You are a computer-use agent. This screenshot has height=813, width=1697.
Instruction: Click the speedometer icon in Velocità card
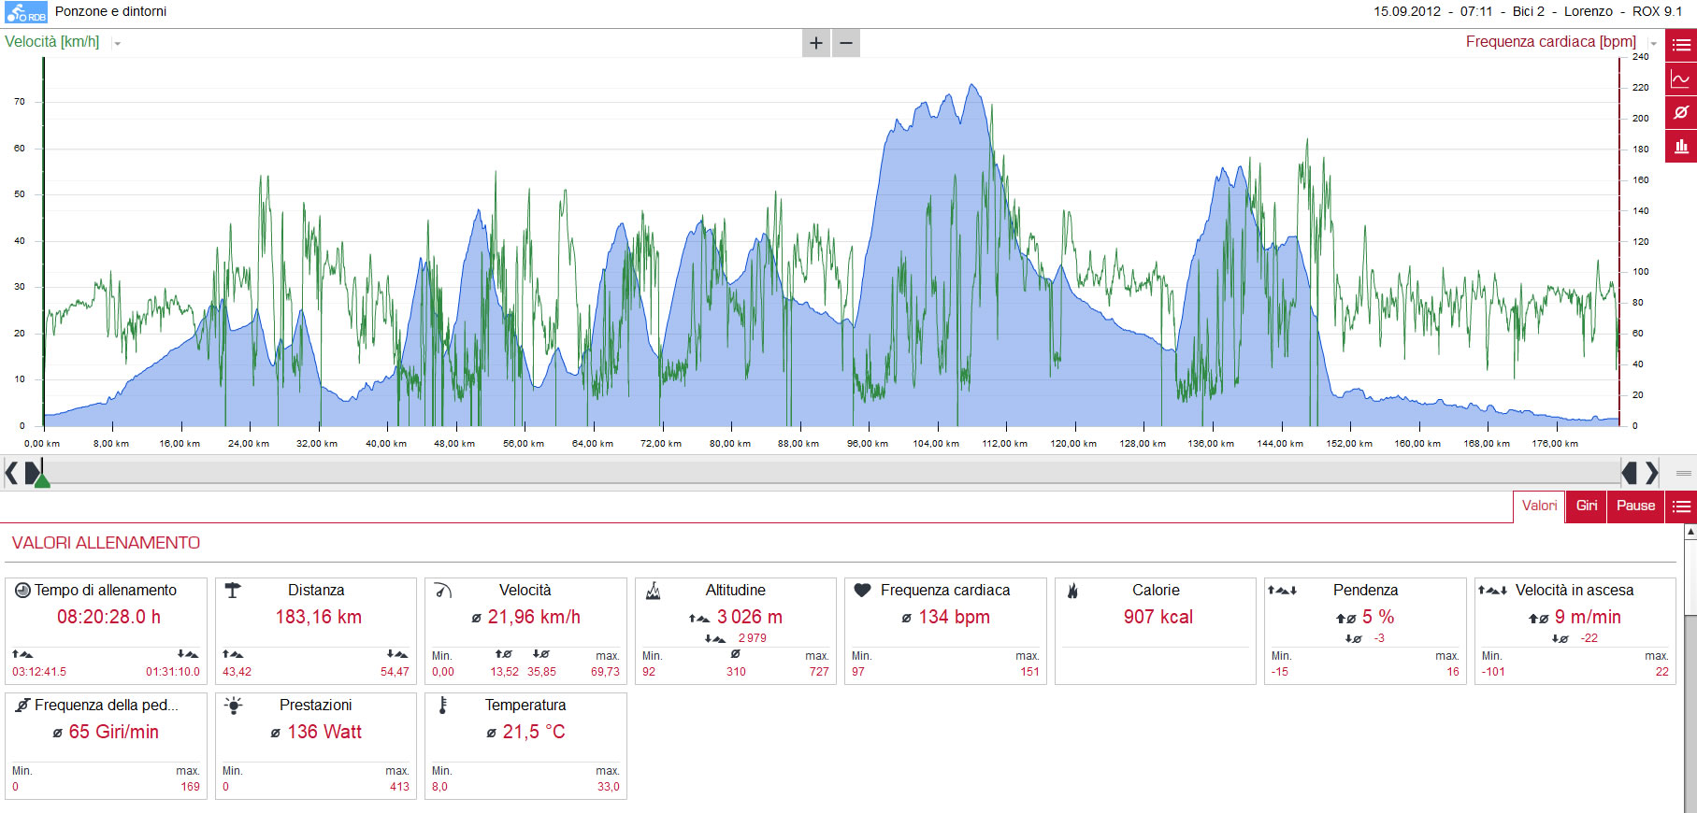[443, 591]
